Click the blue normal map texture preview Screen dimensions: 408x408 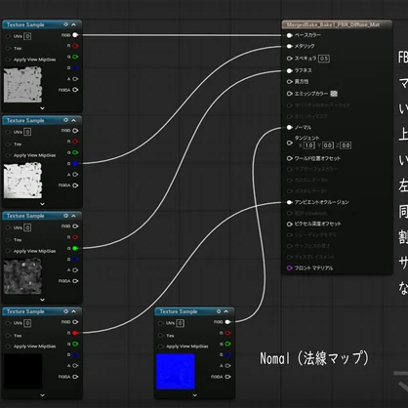[176, 371]
